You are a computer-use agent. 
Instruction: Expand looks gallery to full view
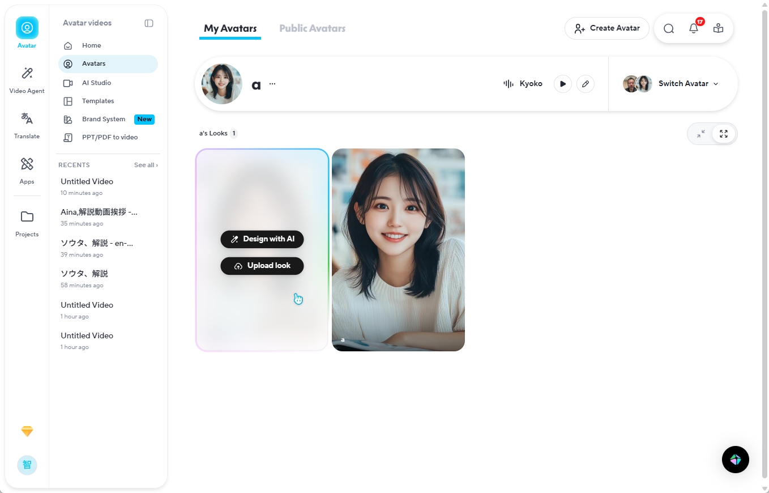(x=723, y=133)
